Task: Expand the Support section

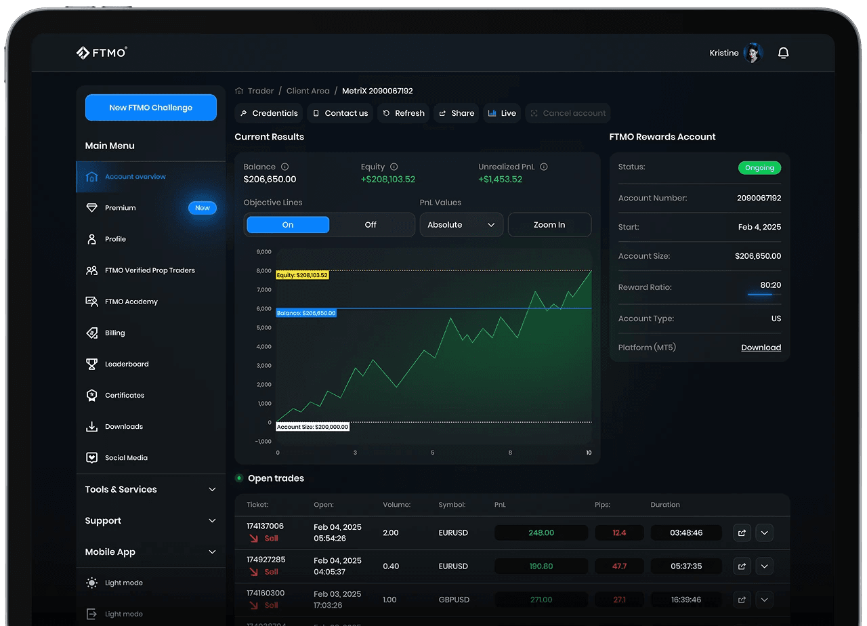Action: 150,520
